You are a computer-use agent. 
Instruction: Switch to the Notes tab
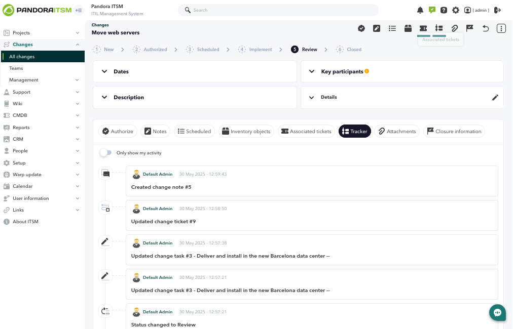click(156, 131)
